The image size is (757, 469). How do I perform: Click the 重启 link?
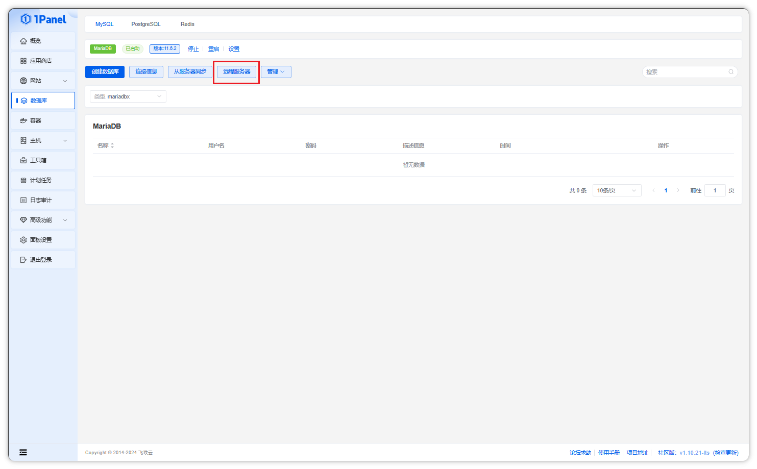pos(214,49)
